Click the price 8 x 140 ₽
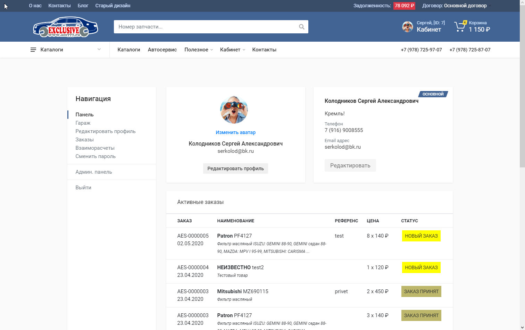Screen dimensions: 525x330 (x=377, y=236)
